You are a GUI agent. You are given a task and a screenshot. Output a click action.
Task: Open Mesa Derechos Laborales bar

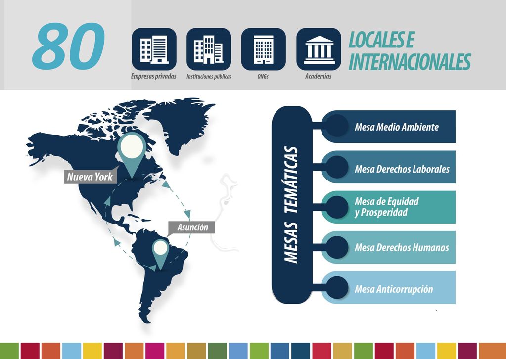pos(388,167)
